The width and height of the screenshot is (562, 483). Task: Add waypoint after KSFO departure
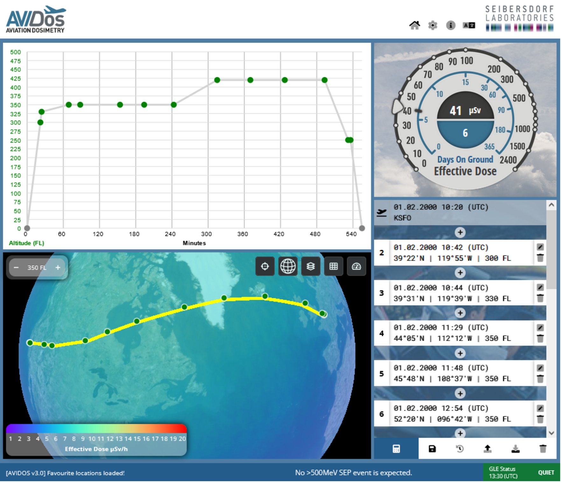click(x=460, y=232)
